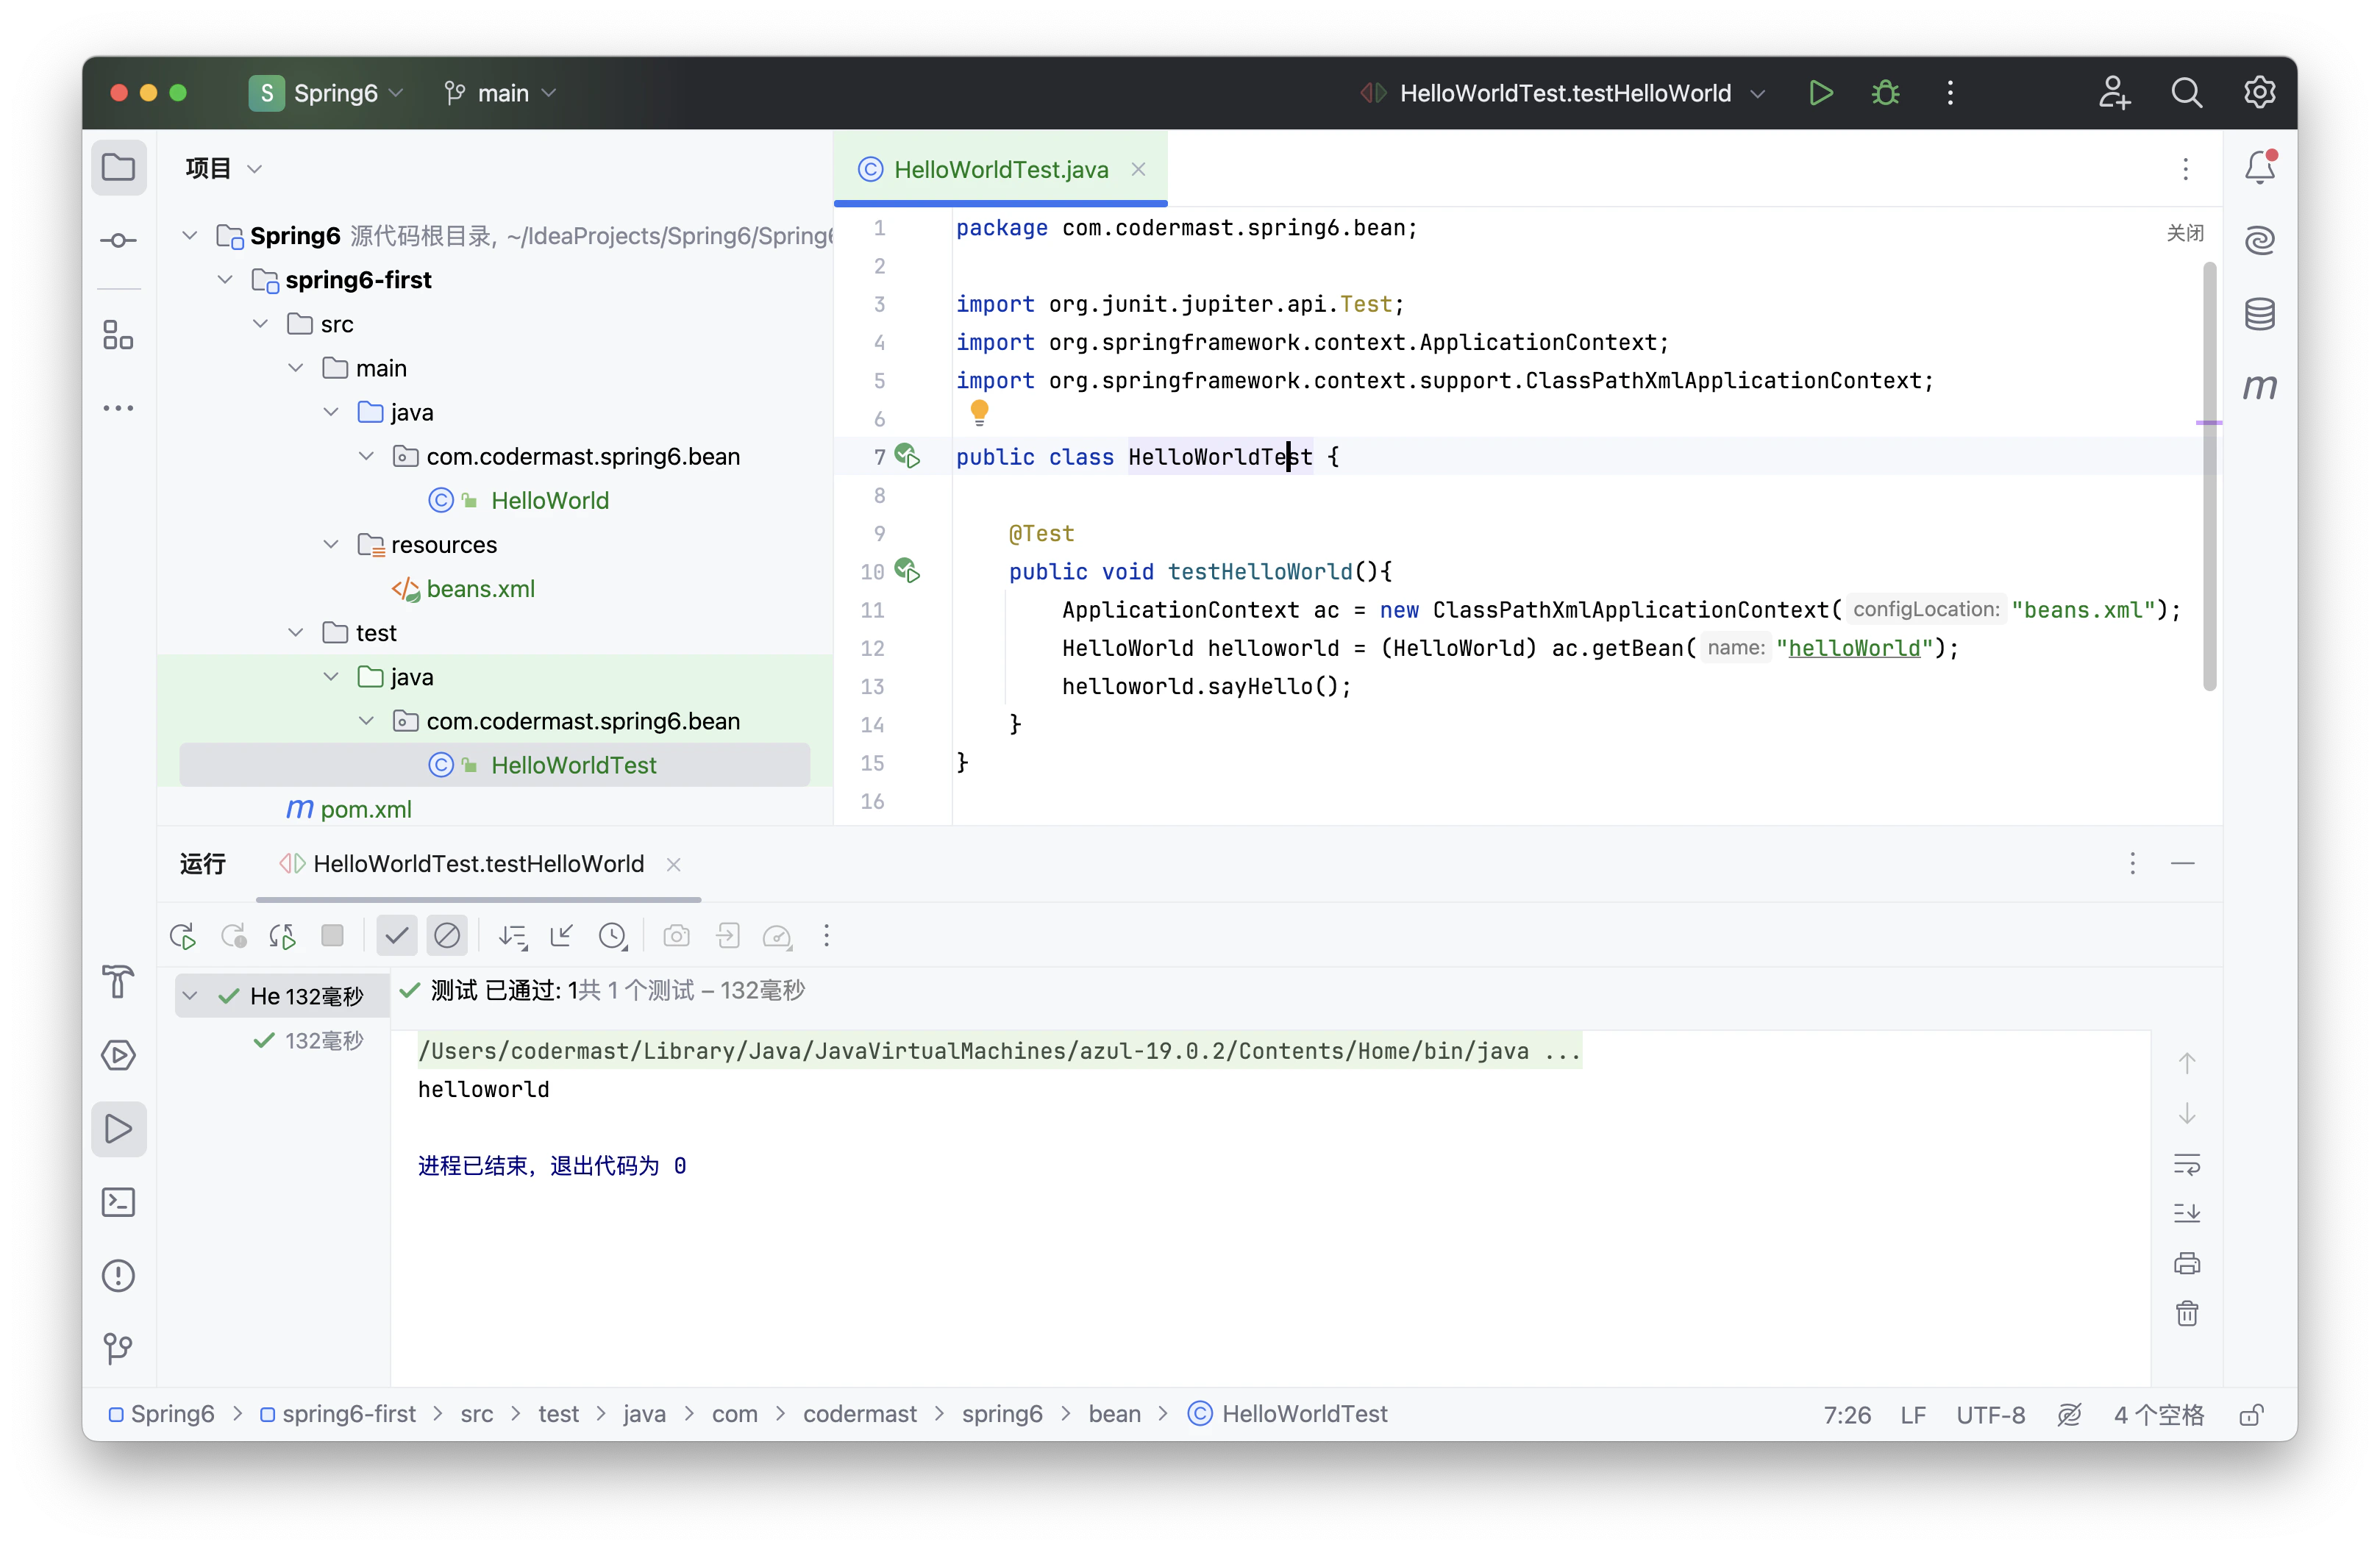Screen dimensions: 2380x1550
Task: Select the HelloWorldTest.java editor tab
Action: 1000,170
